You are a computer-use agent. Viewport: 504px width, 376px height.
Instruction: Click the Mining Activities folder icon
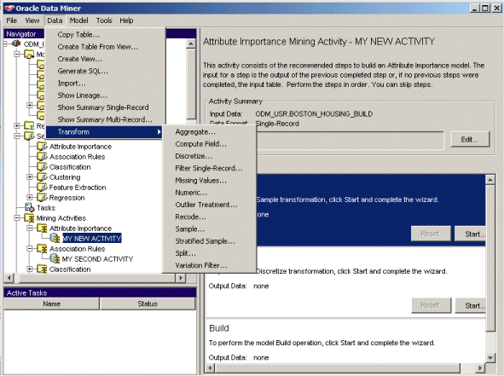pyautogui.click(x=30, y=218)
